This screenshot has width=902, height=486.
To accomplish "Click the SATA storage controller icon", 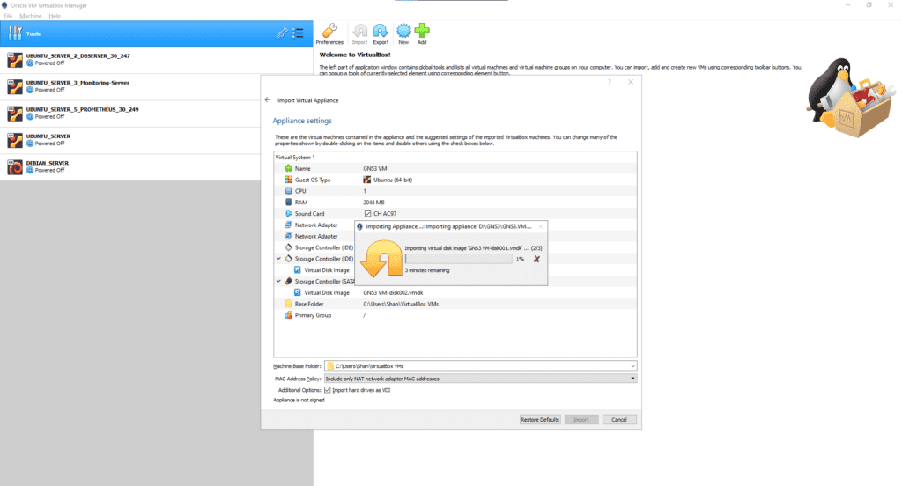I will click(288, 281).
